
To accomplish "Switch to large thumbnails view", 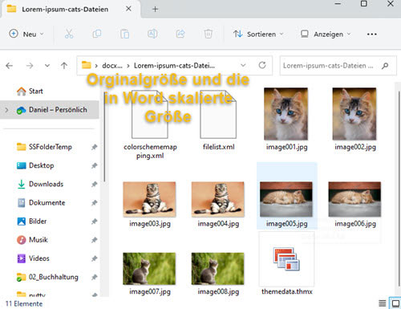I will [395, 303].
